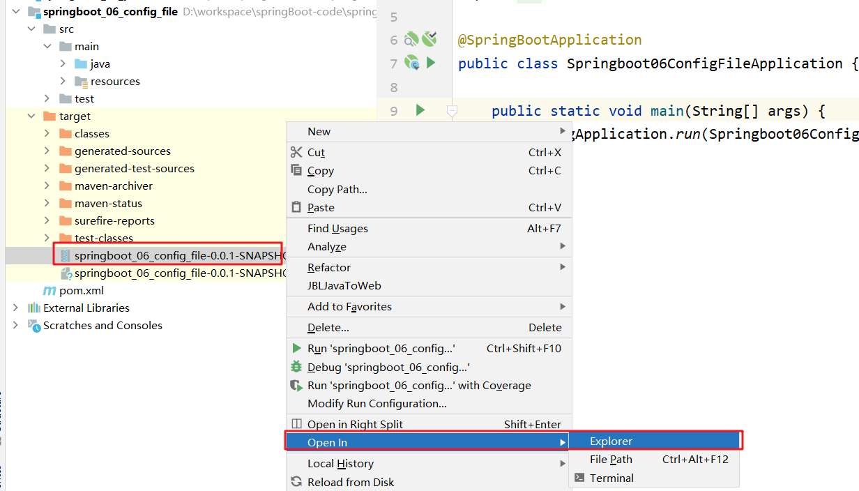Collapse the main method code fold marker
Viewport: 859px width, 491px height.
pos(452,110)
